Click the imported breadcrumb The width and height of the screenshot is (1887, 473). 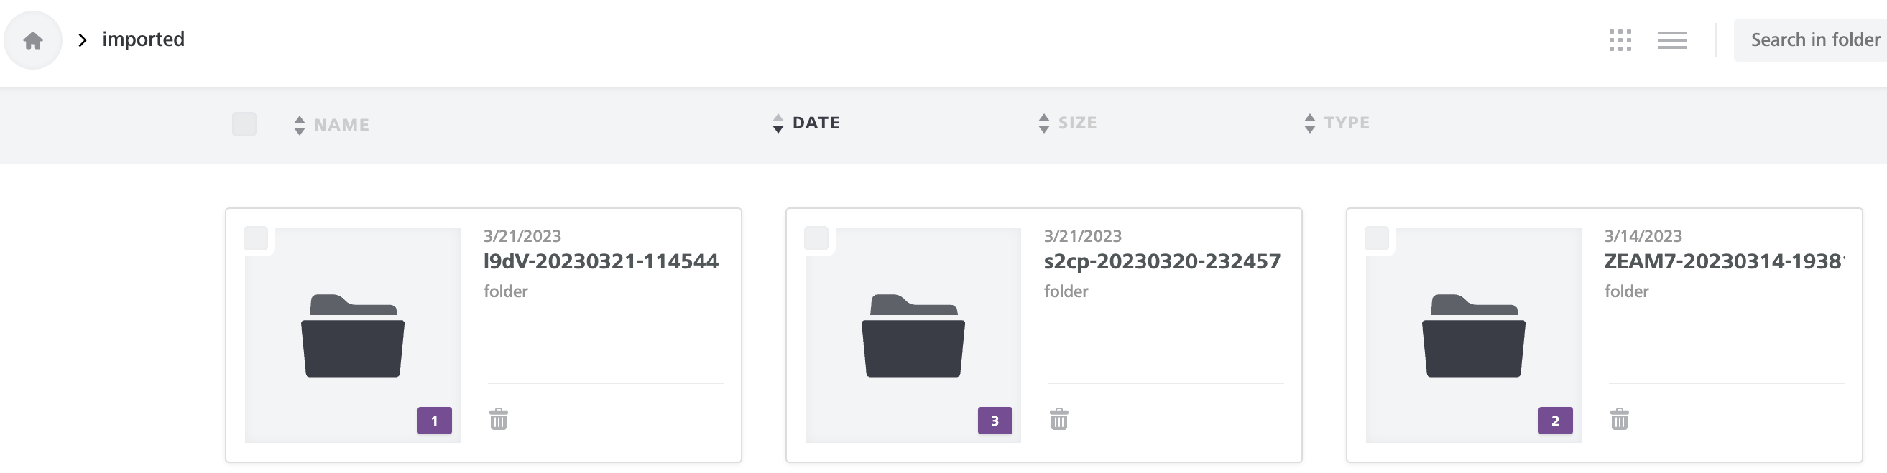143,39
